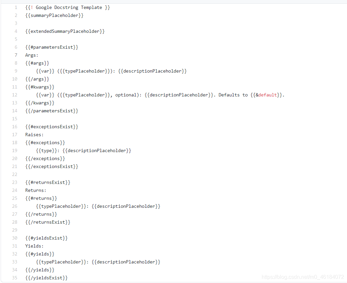Select line number 1 in the gutter
Viewport: 347px width, 283px height.
15,7
